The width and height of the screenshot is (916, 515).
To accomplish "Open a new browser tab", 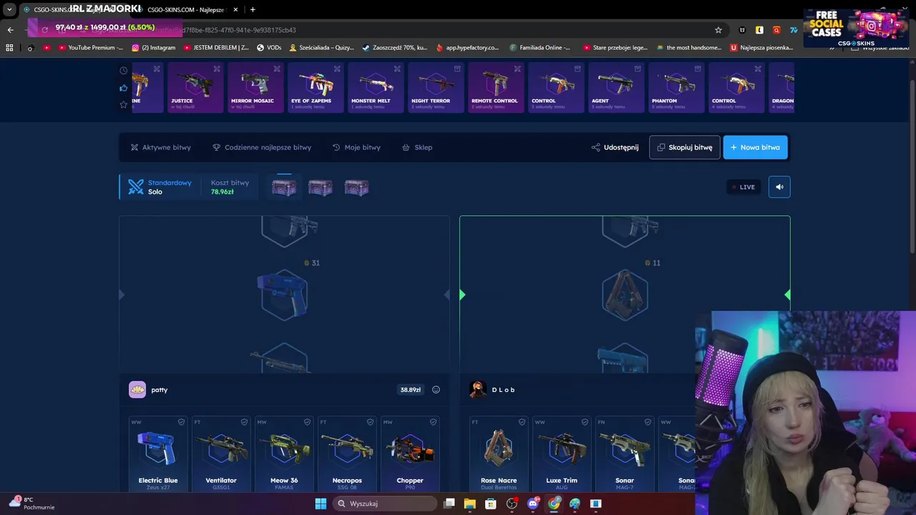I will (x=253, y=9).
